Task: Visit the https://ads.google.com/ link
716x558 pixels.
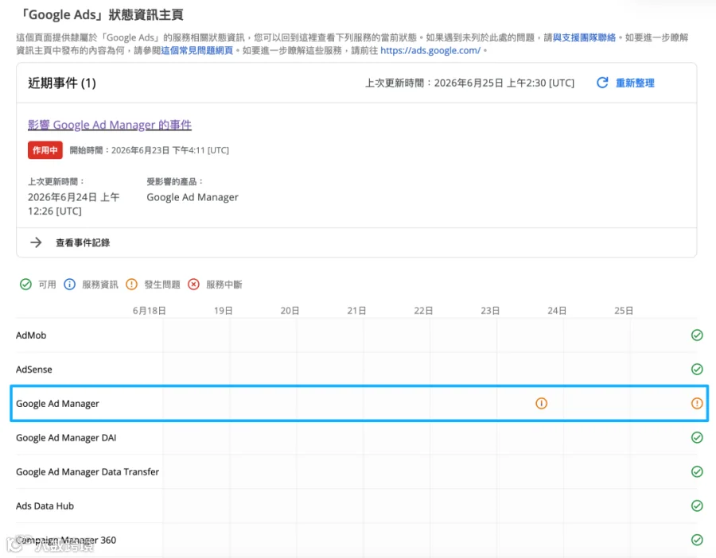Action: point(430,50)
